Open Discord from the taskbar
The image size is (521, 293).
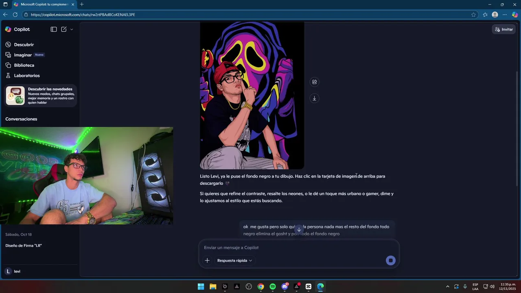pos(285,286)
